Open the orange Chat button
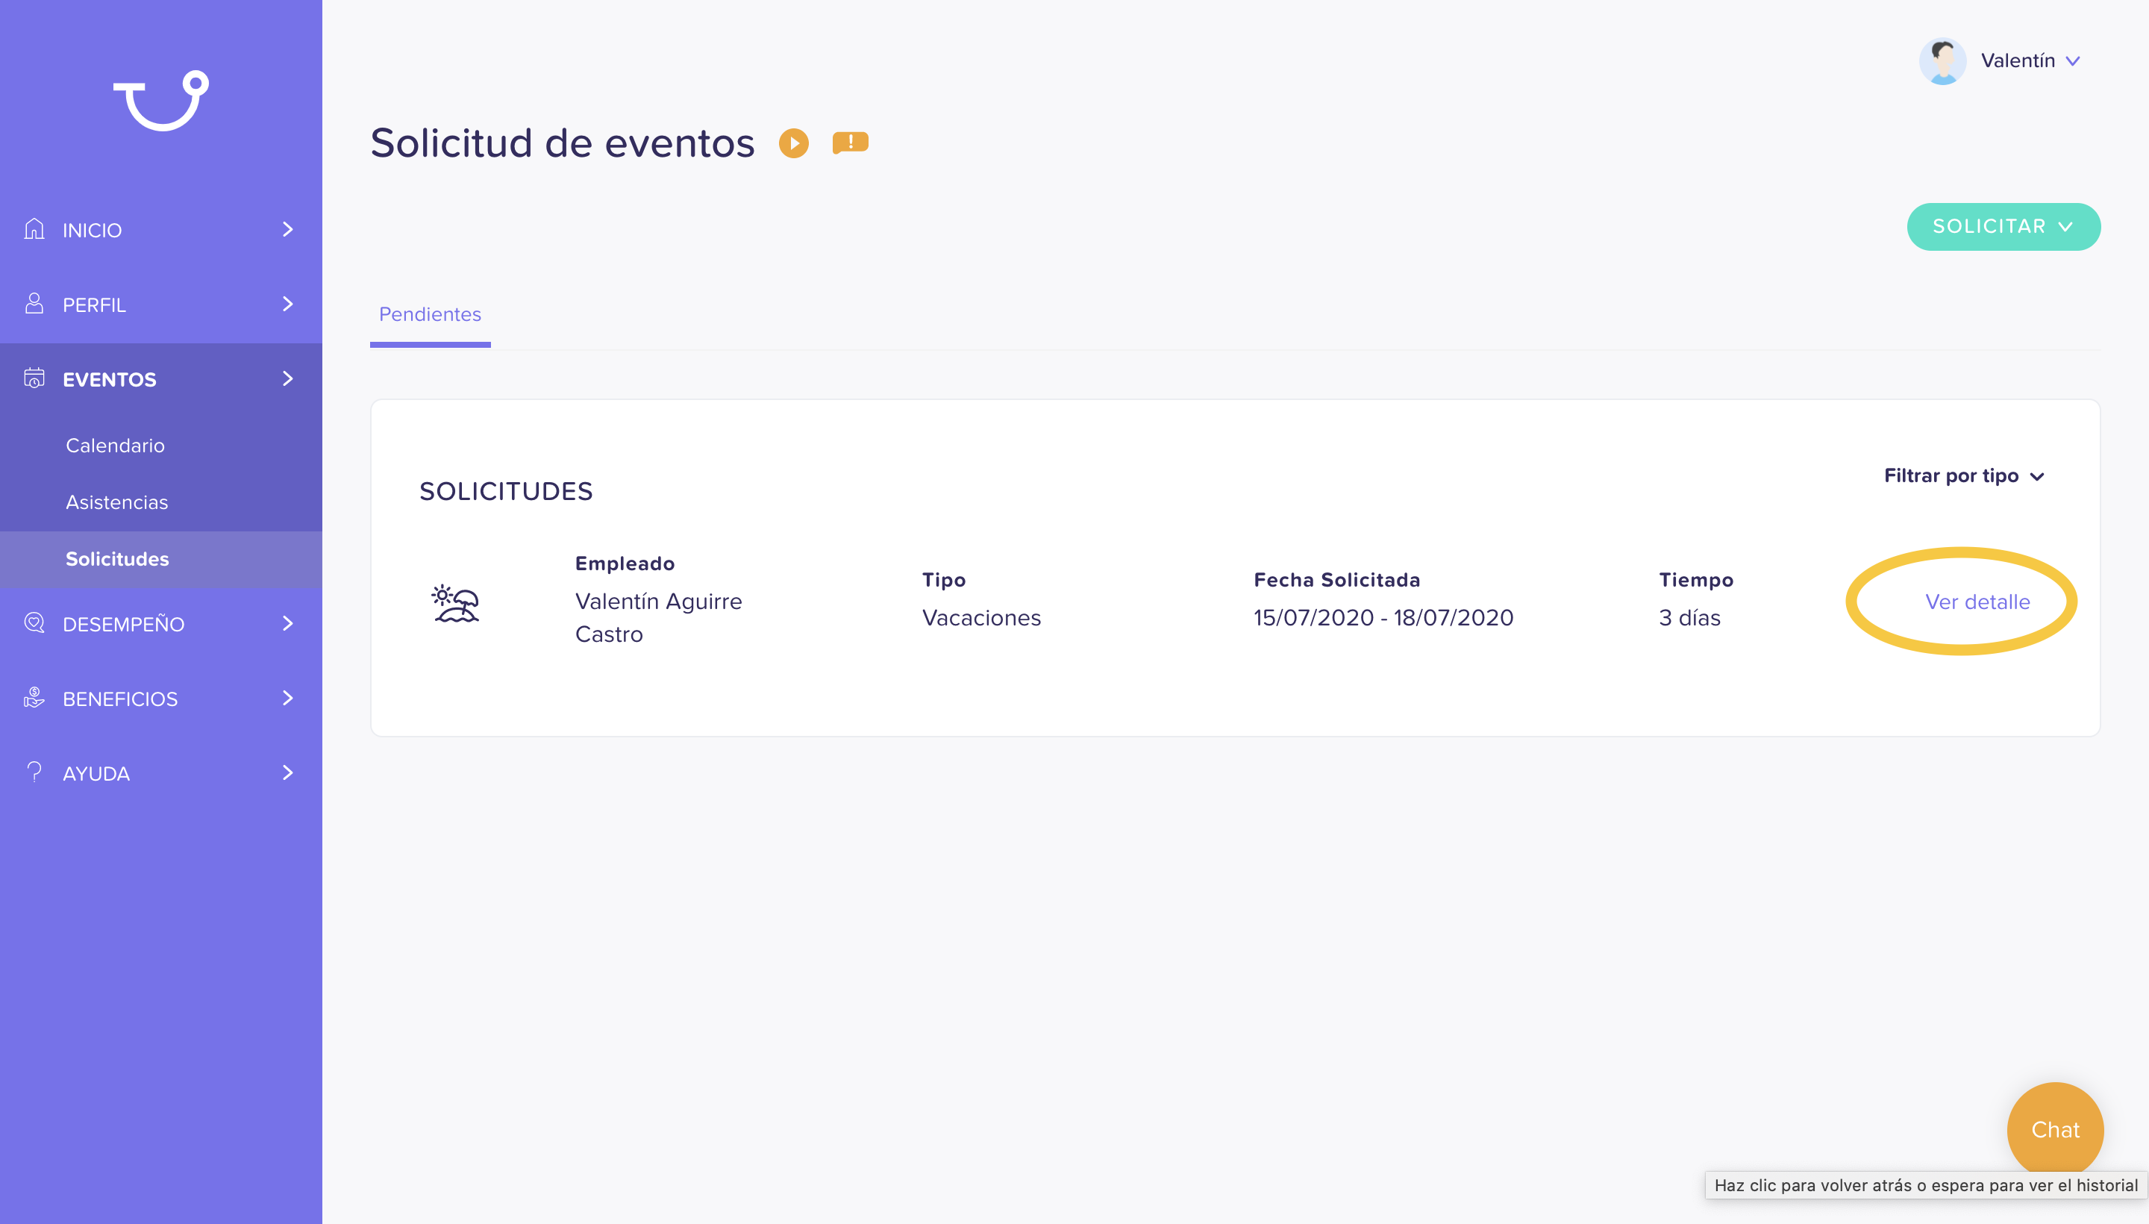 pyautogui.click(x=2055, y=1130)
